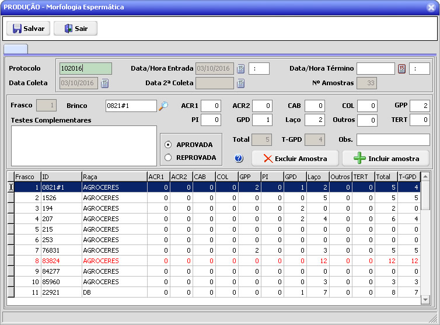This screenshot has height=325, width=440.
Task: Click the Total column header
Action: tap(386, 177)
